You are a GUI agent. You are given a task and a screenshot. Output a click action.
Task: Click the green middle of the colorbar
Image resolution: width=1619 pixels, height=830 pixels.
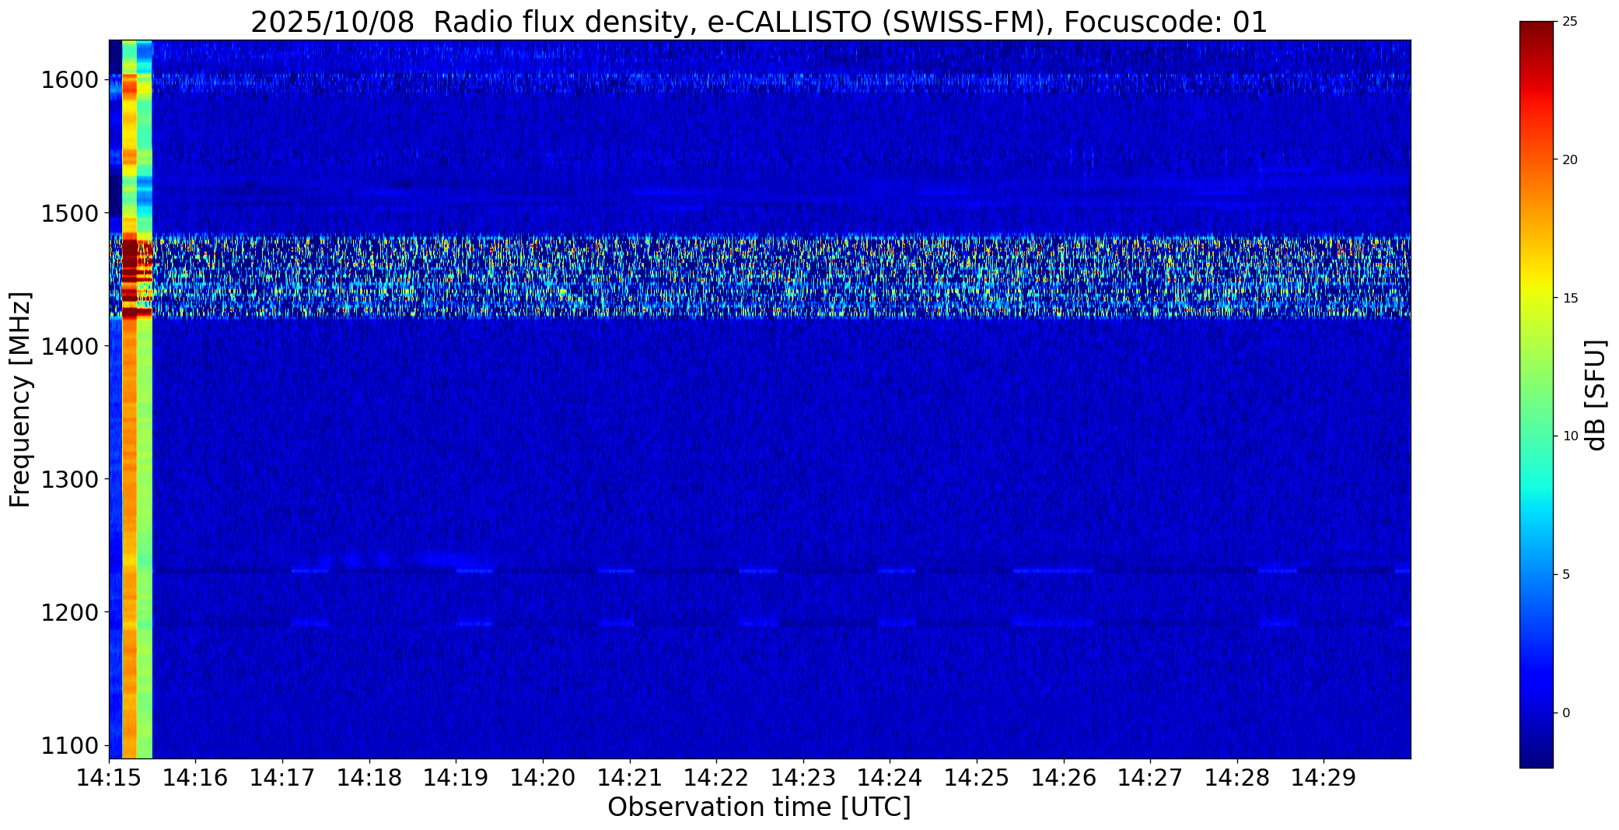(x=1537, y=395)
